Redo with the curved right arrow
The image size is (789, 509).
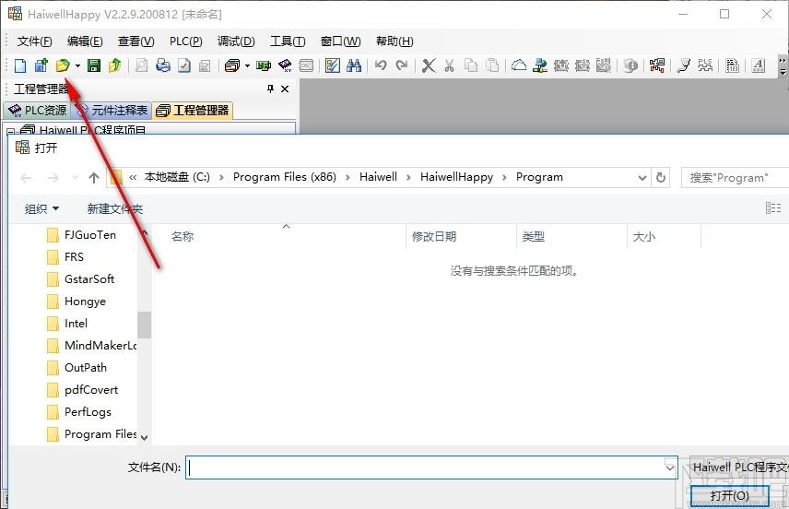402,65
